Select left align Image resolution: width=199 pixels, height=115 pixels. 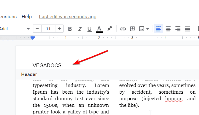pyautogui.click(x=158, y=29)
